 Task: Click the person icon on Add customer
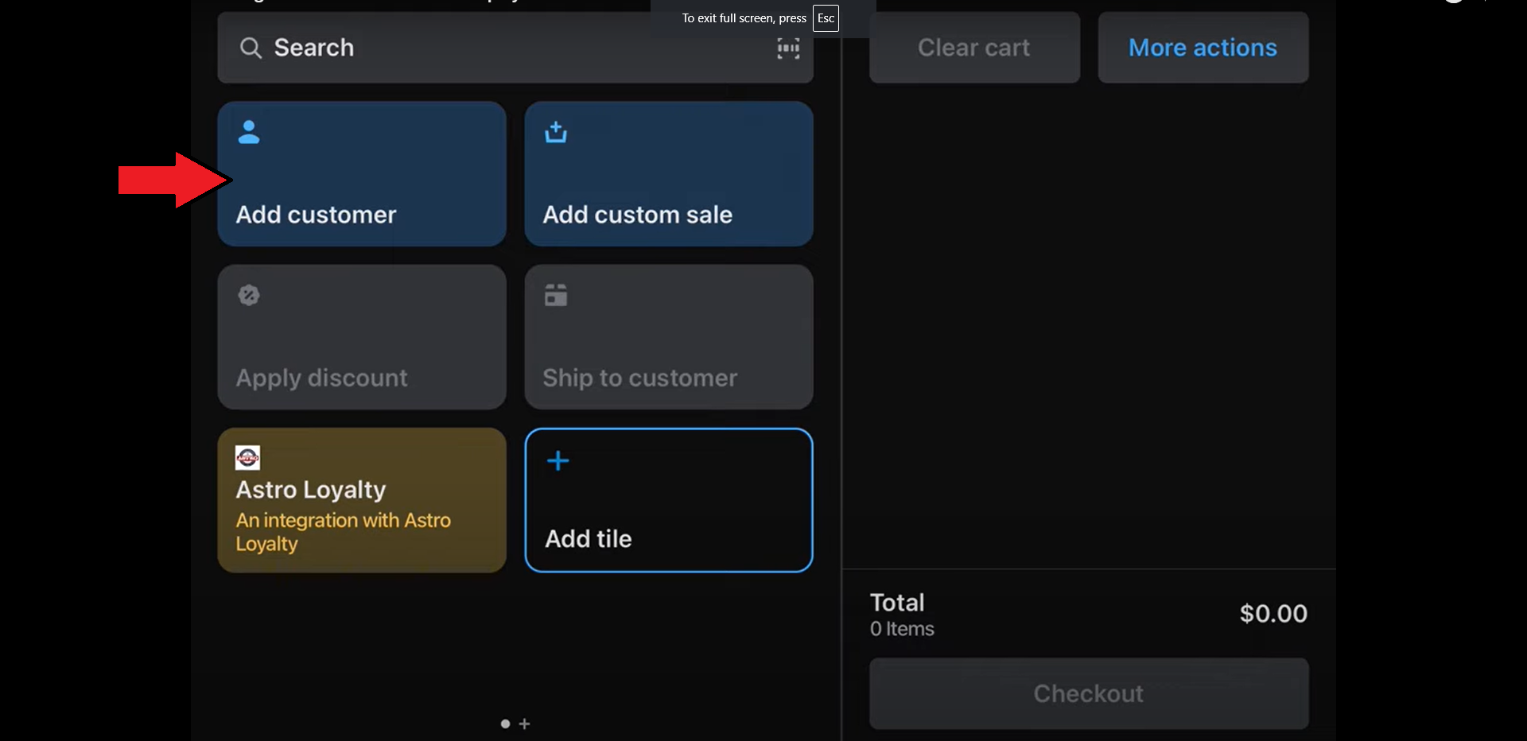pos(249,132)
